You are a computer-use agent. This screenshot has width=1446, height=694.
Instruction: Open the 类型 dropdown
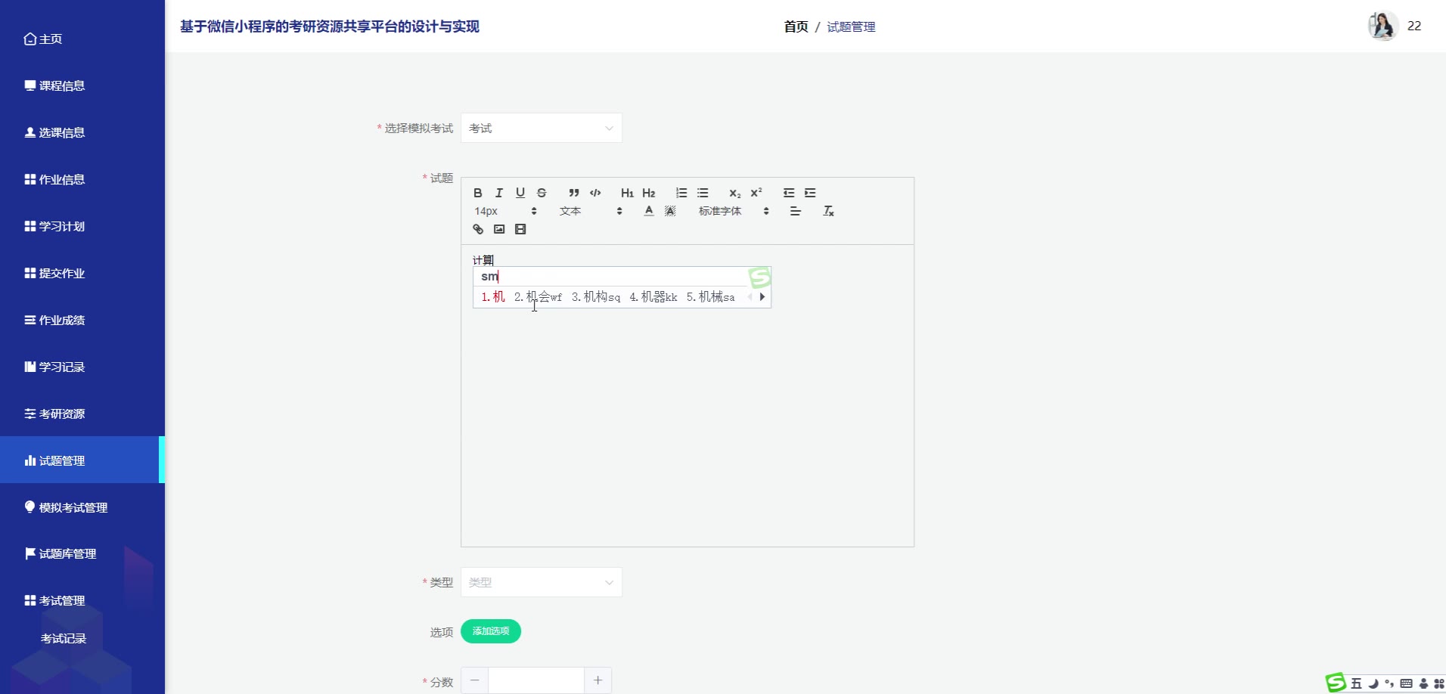(541, 582)
